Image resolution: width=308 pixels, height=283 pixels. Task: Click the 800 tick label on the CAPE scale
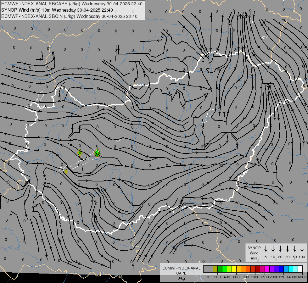[246, 277]
